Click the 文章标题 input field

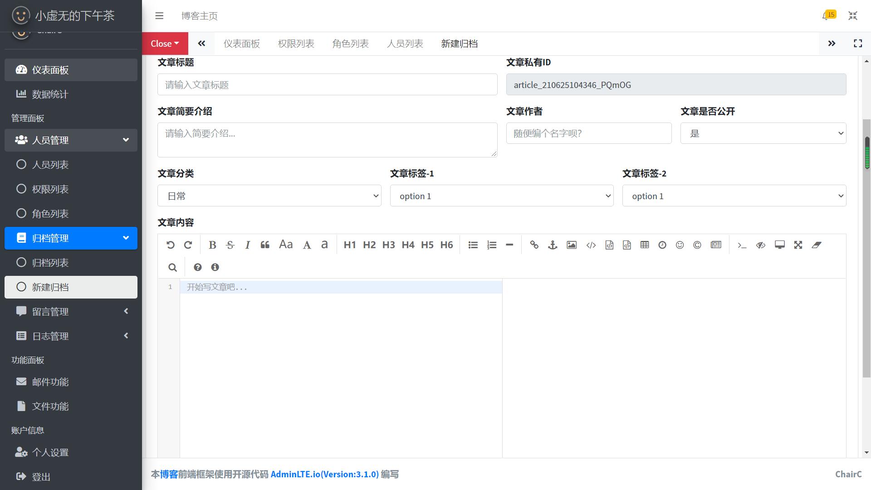click(x=327, y=85)
